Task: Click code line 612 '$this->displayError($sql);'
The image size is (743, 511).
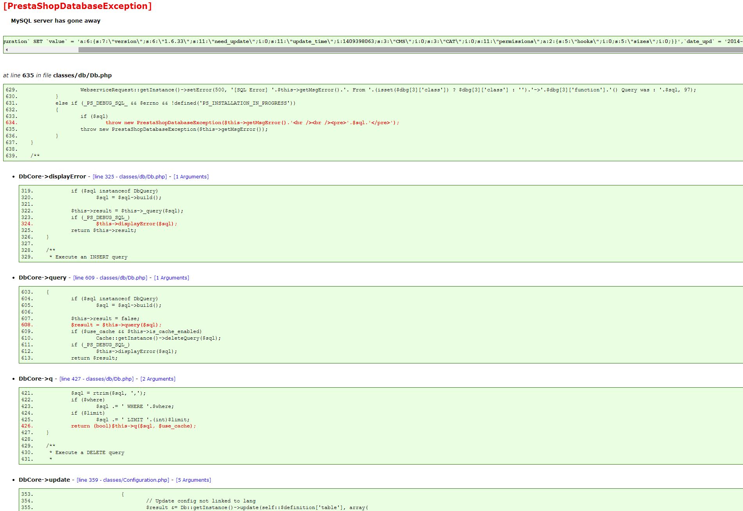Action: click(137, 351)
